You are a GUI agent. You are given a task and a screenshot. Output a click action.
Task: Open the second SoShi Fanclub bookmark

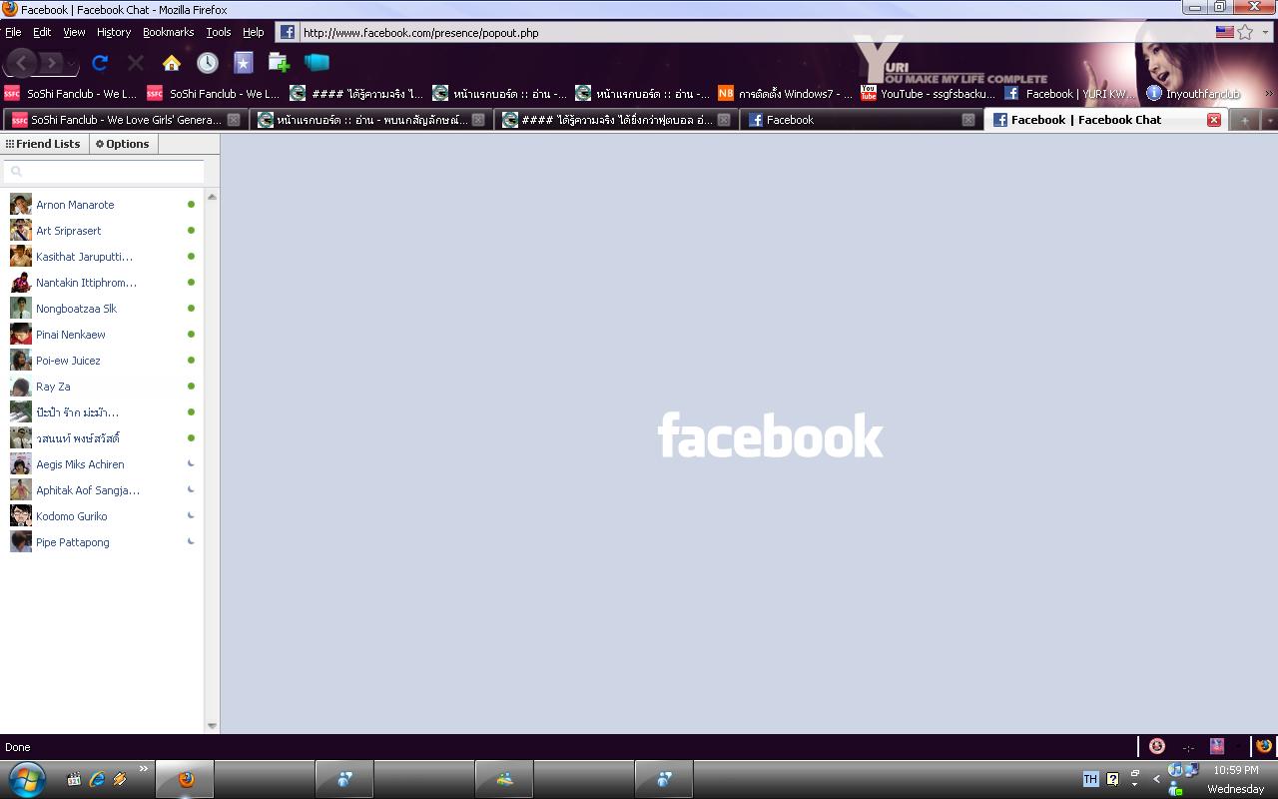pyautogui.click(x=214, y=94)
